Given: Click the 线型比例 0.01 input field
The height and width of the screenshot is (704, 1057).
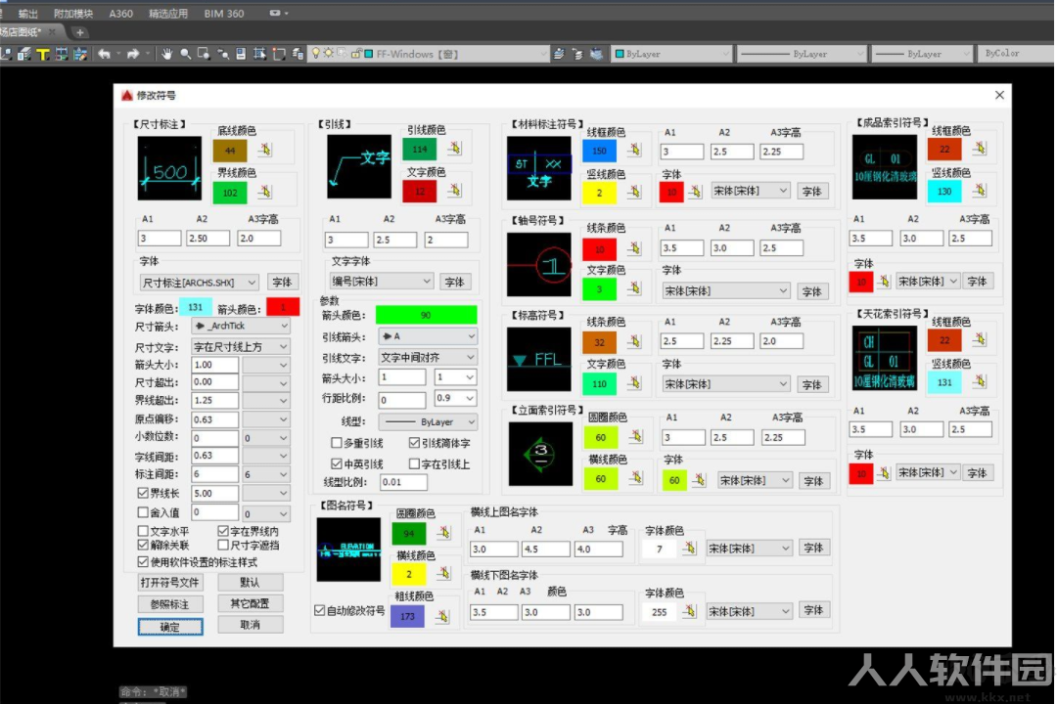Looking at the screenshot, I should 403,482.
